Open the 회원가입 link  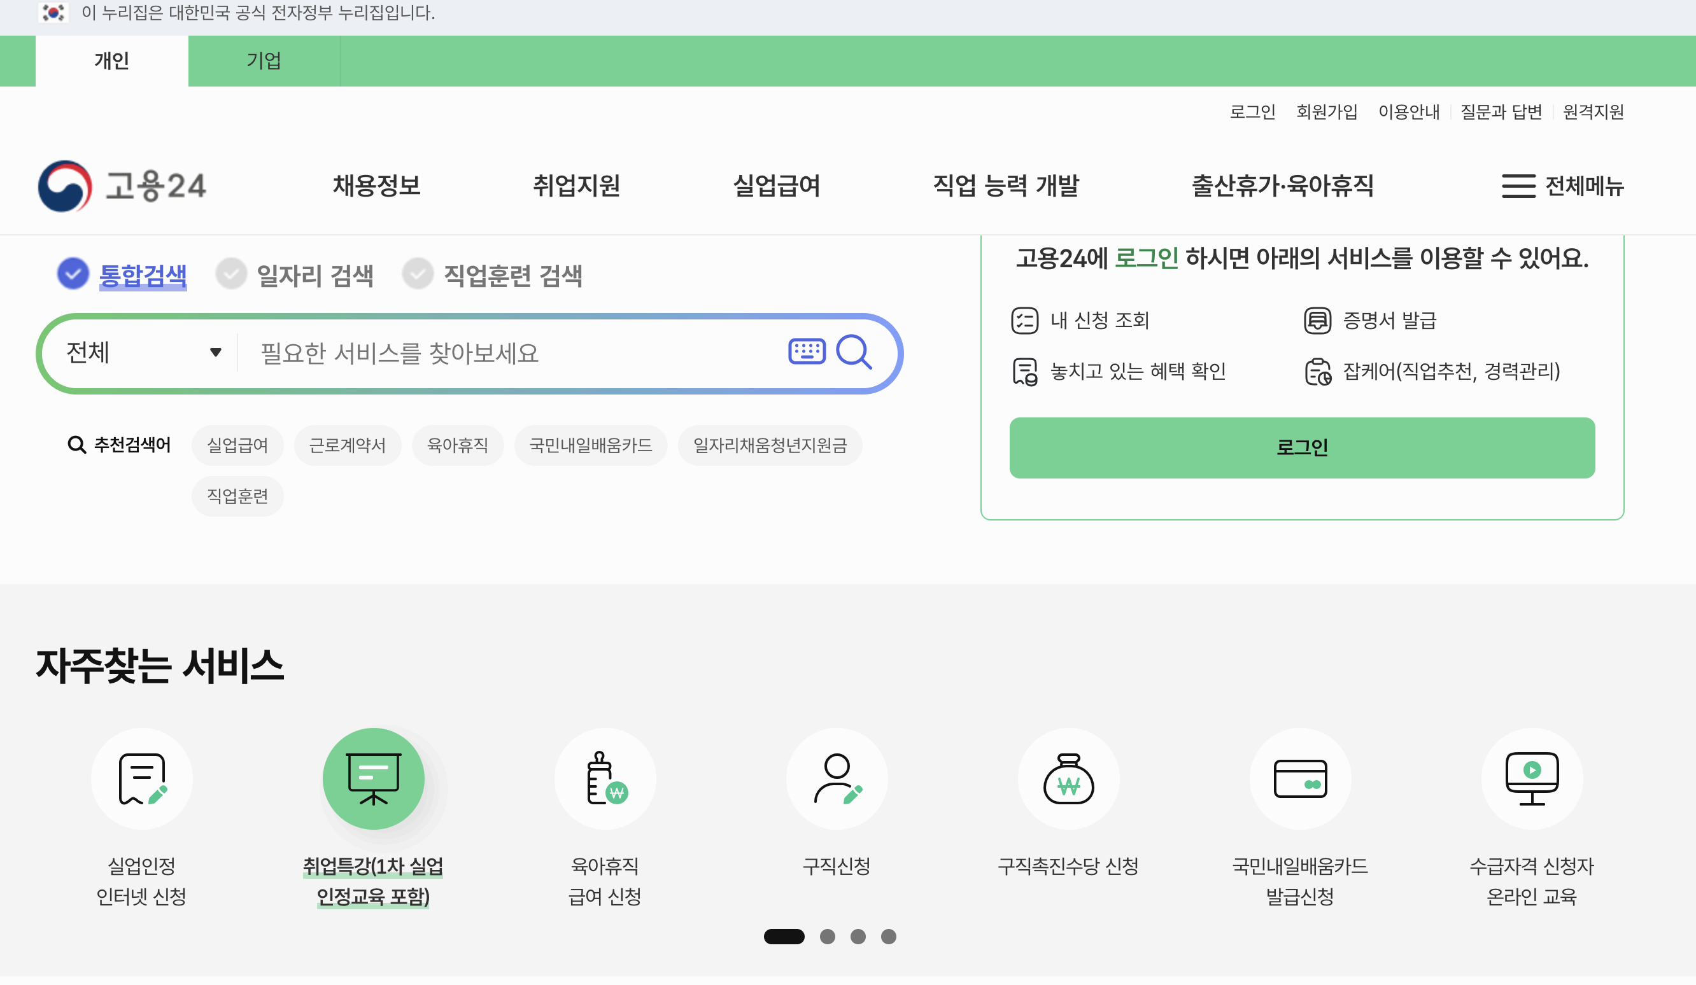(x=1326, y=112)
